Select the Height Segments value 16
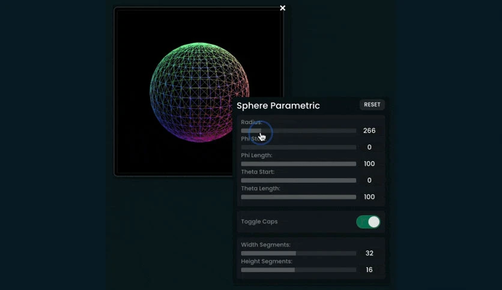The image size is (502, 290). (x=369, y=270)
